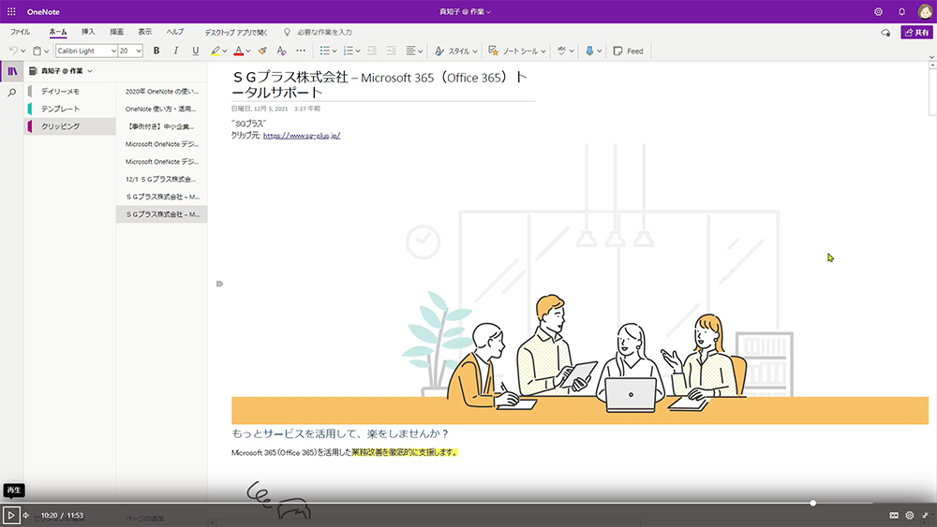This screenshot has width=937, height=527.
Task: Open the user account avatar
Action: click(x=925, y=11)
